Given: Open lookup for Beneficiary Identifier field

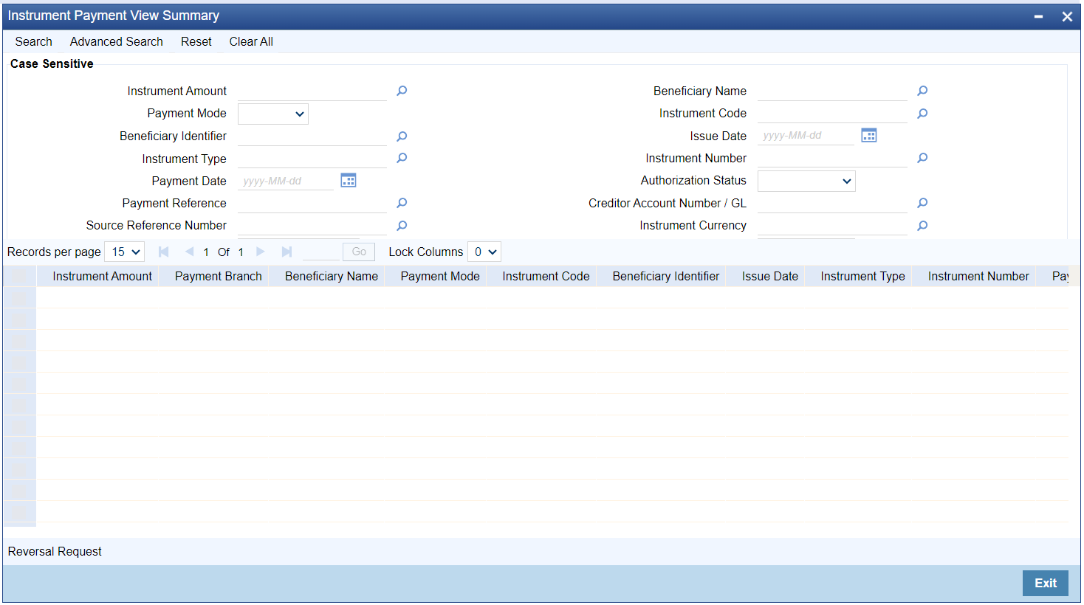Looking at the screenshot, I should coord(402,136).
